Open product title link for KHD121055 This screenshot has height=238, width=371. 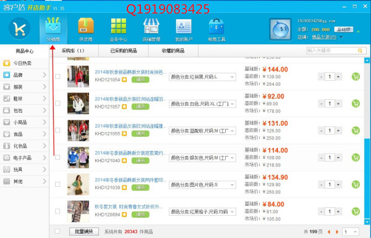[x=130, y=126]
